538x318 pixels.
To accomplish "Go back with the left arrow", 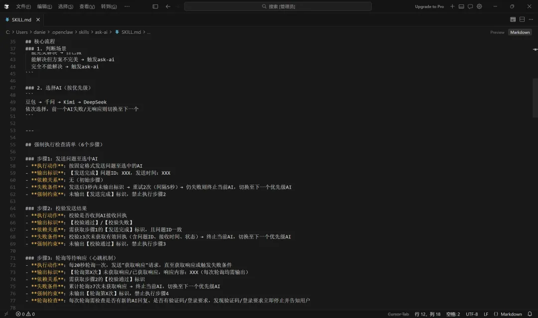I will [168, 6].
